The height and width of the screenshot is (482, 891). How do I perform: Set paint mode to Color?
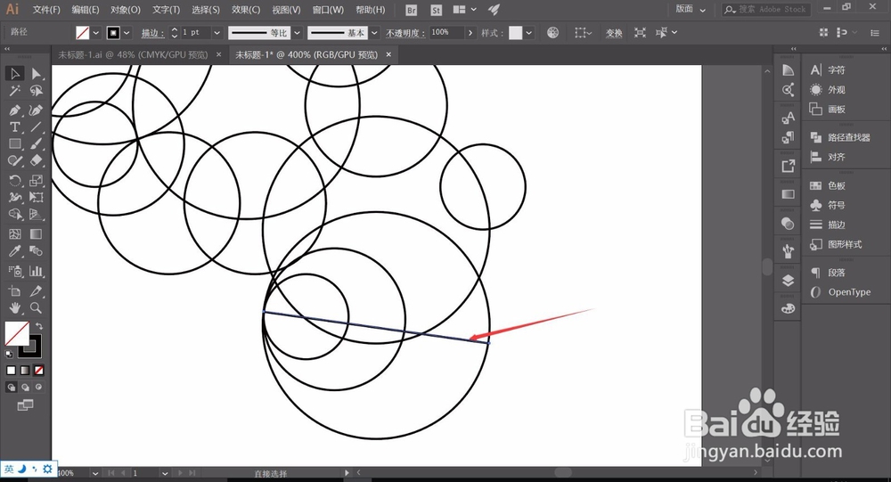coord(11,370)
